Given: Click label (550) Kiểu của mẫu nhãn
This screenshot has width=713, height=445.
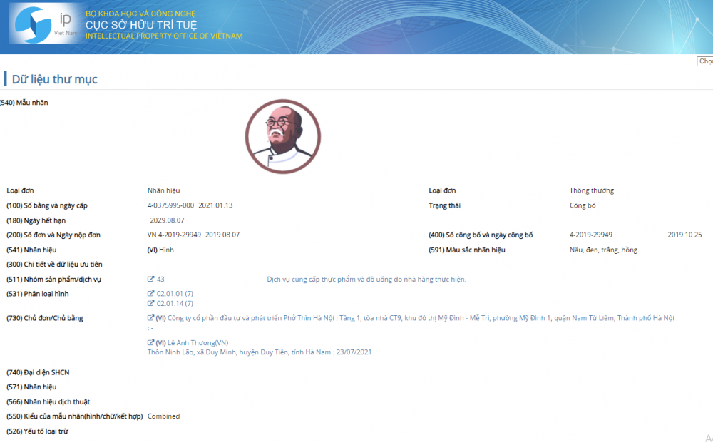Looking at the screenshot, I should point(75,416).
